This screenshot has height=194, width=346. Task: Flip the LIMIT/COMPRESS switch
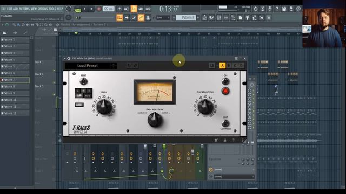[x=225, y=123]
